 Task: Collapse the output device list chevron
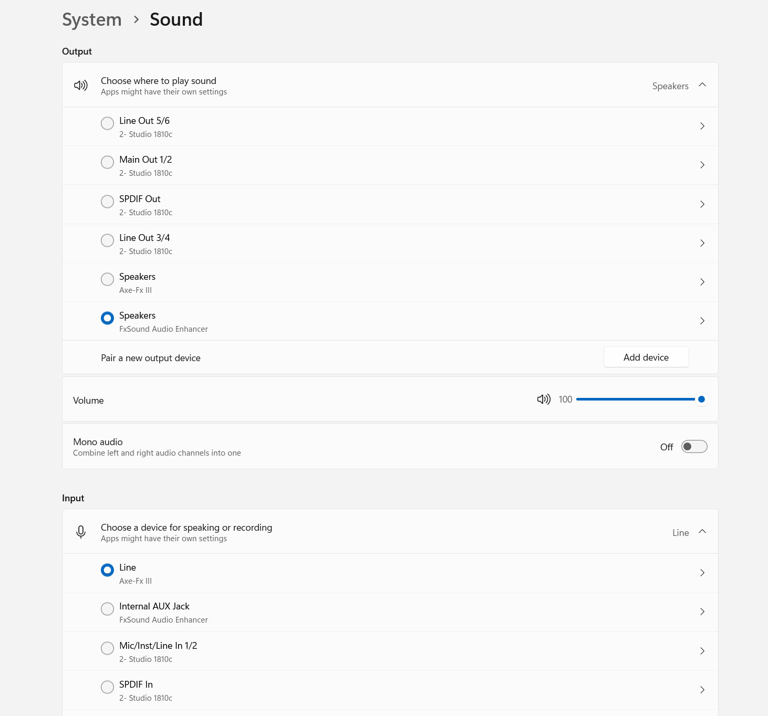pyautogui.click(x=702, y=85)
